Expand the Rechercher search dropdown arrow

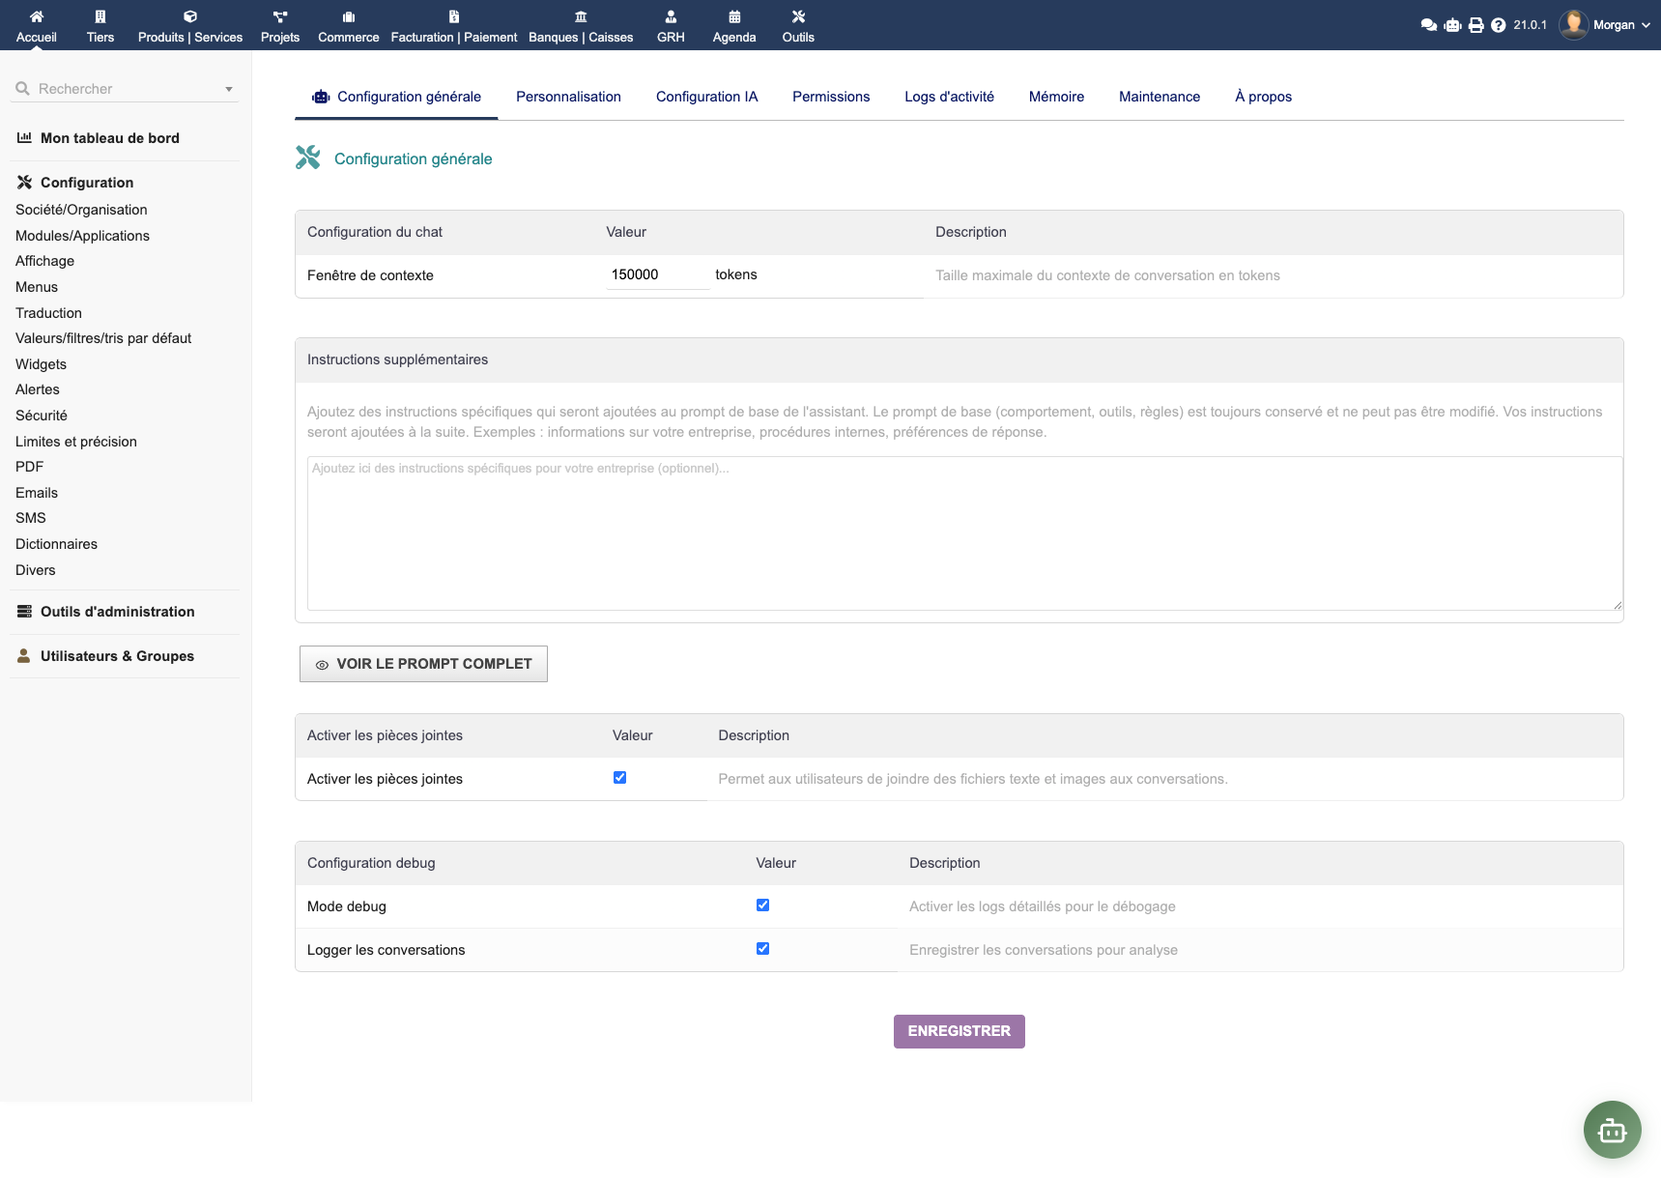coord(229,89)
